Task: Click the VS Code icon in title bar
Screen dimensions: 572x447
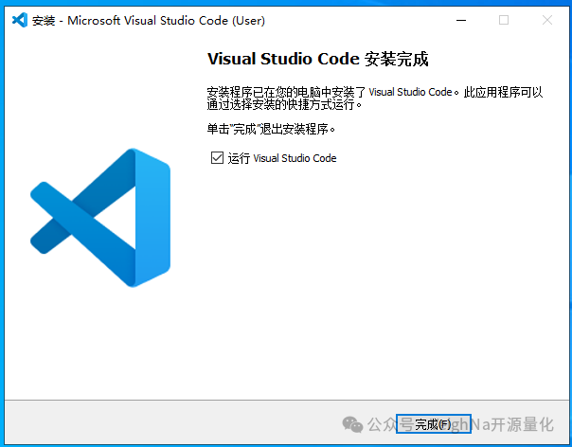Action: point(19,20)
